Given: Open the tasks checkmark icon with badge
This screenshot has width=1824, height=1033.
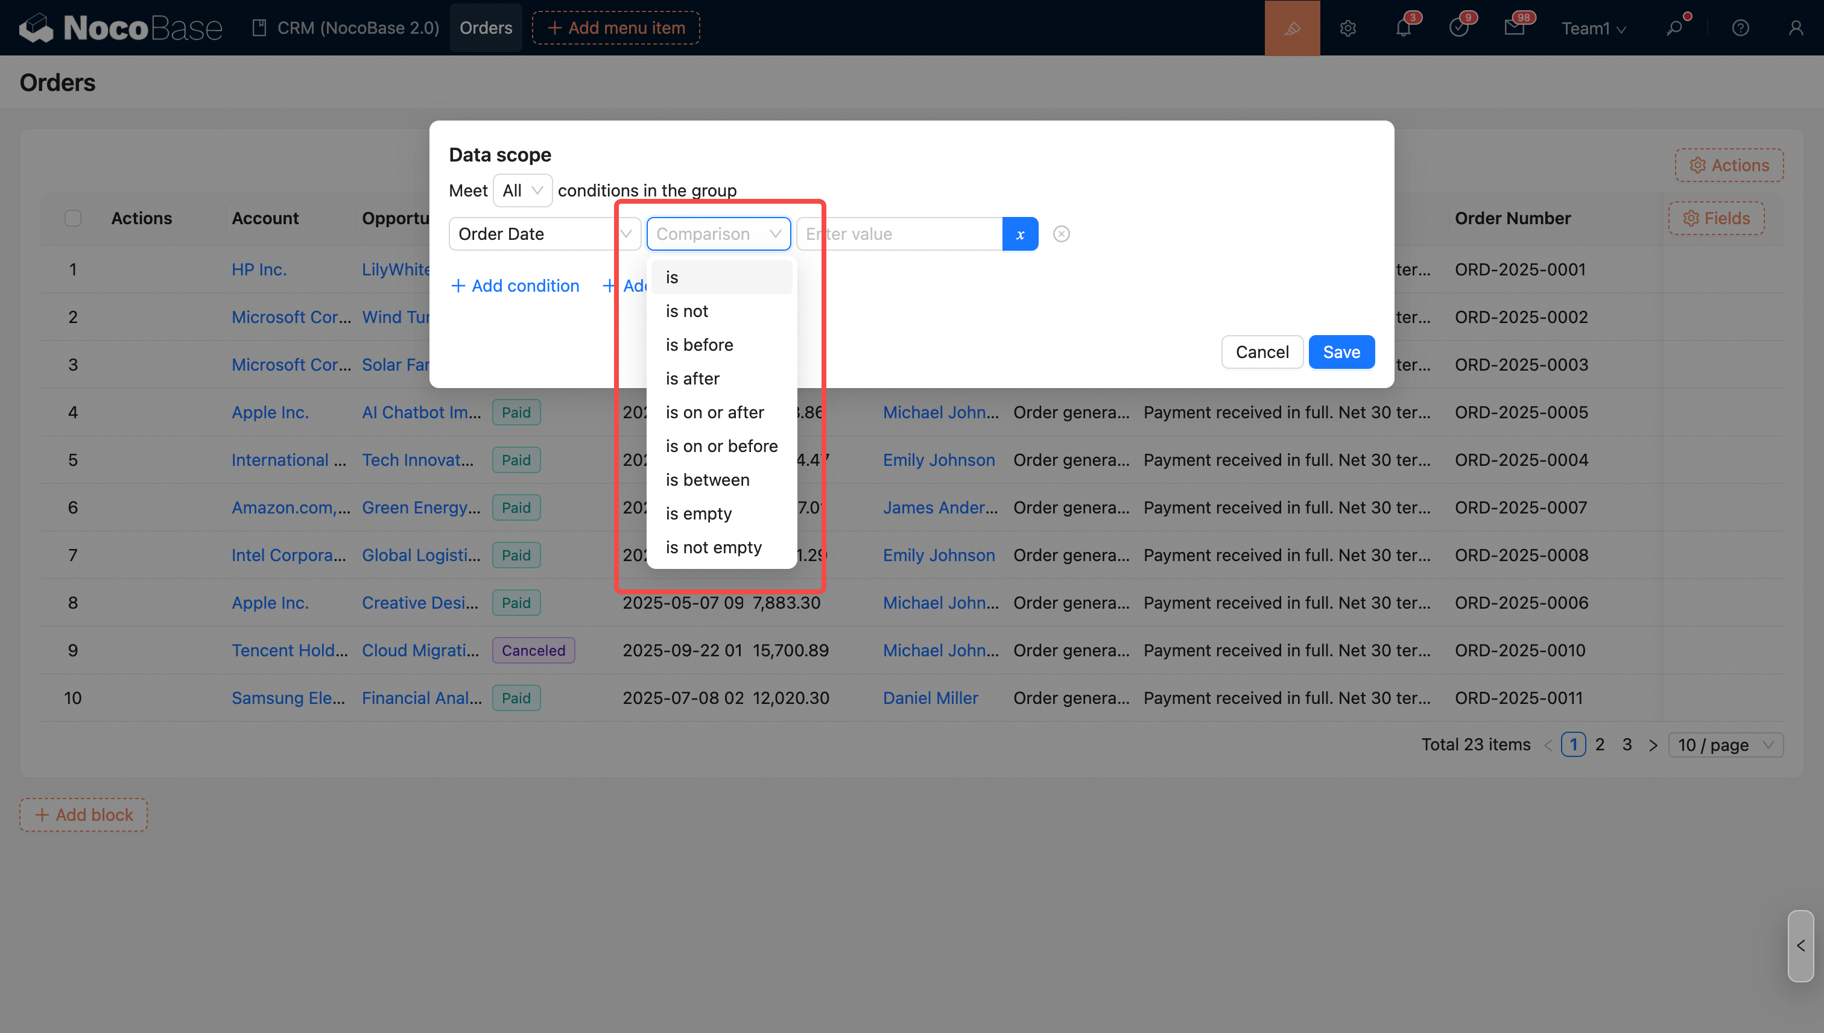Looking at the screenshot, I should coord(1458,28).
